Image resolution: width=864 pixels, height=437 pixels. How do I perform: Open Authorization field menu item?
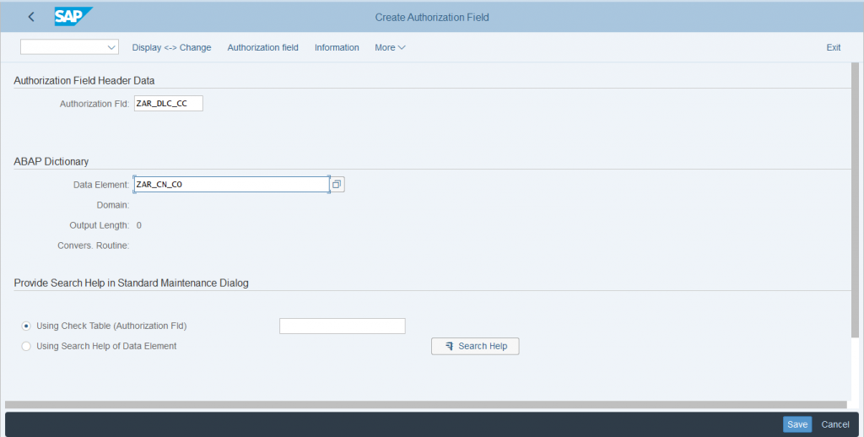tap(263, 47)
